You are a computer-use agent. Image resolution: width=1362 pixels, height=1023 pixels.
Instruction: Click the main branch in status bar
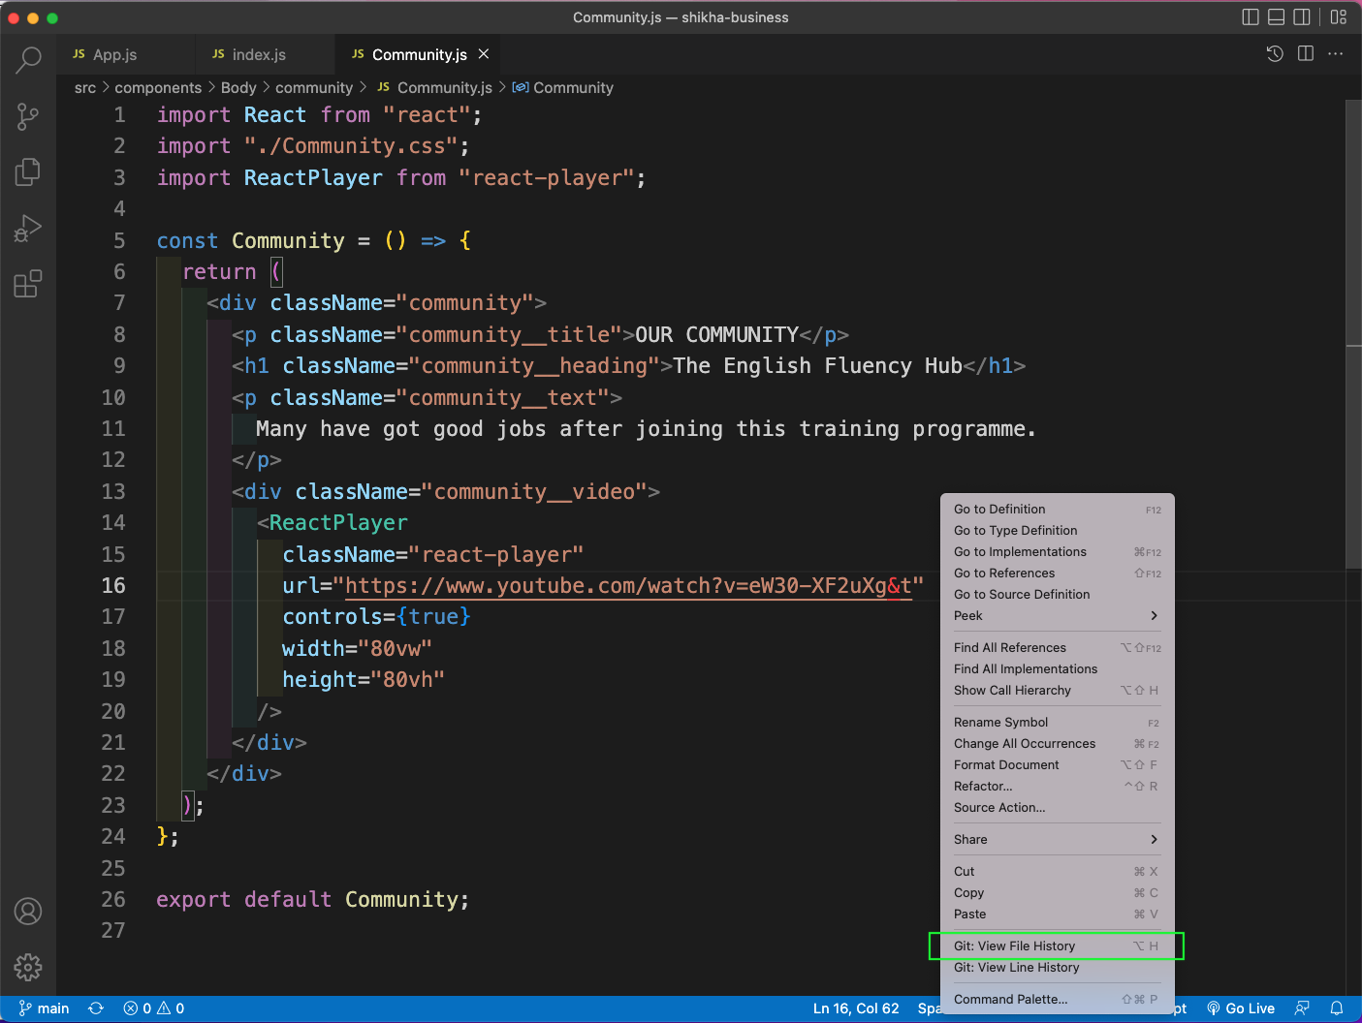click(45, 1008)
